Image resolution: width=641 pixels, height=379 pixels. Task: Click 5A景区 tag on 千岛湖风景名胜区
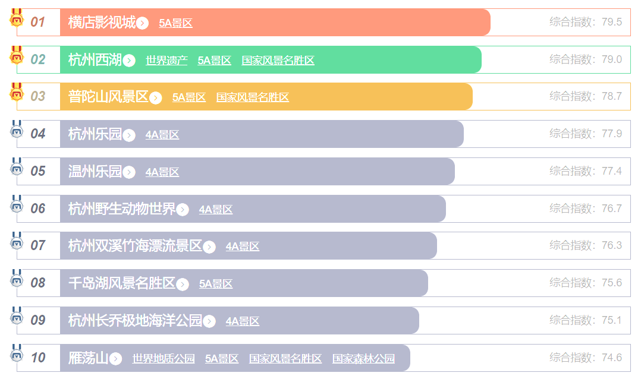pyautogui.click(x=216, y=284)
